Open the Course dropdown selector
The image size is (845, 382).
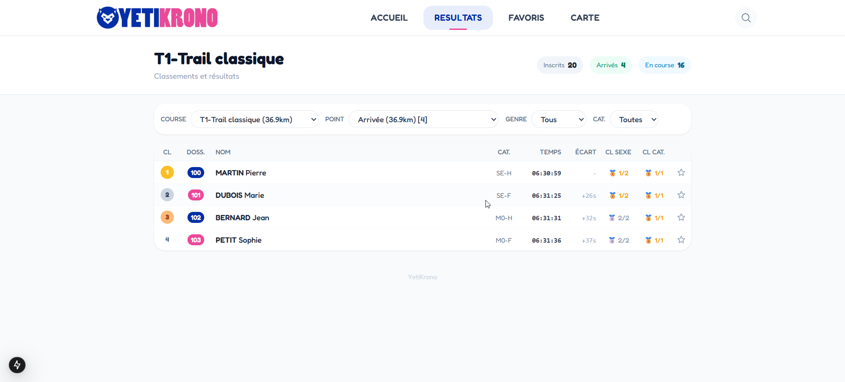coord(254,120)
